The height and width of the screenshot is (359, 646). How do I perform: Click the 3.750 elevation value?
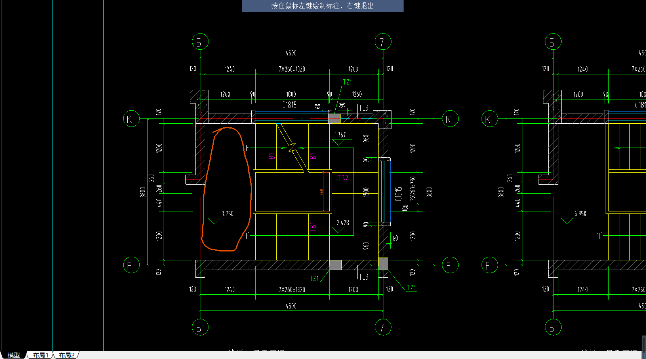[x=227, y=214]
